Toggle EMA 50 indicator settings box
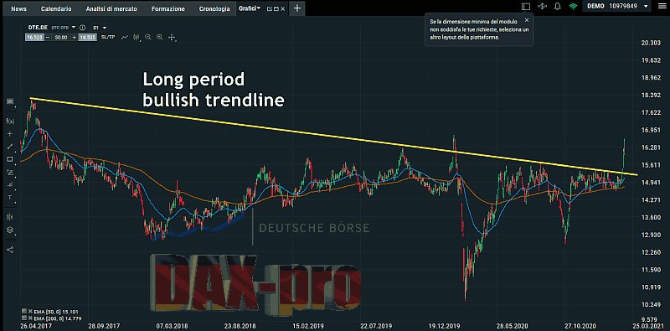Viewport: 670px width, 331px height. coord(24,312)
